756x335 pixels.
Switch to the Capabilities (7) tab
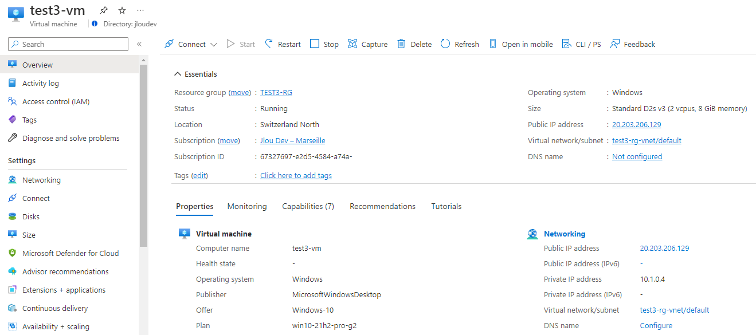(x=308, y=206)
